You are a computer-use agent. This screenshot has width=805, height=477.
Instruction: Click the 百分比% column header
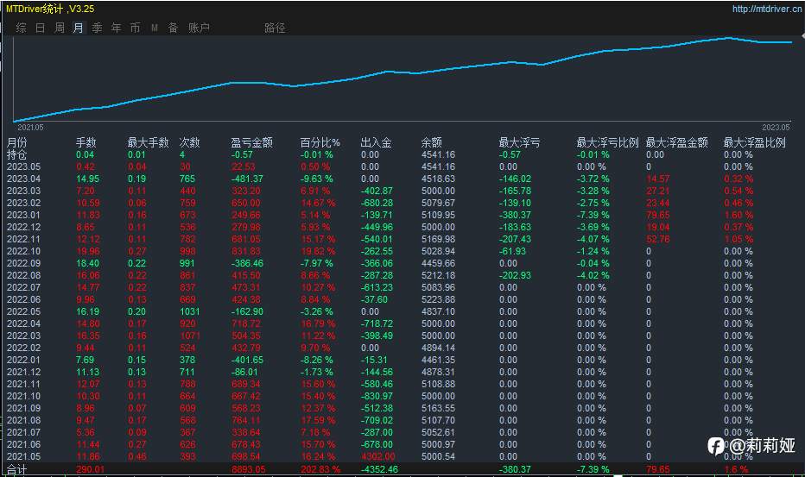point(320,142)
